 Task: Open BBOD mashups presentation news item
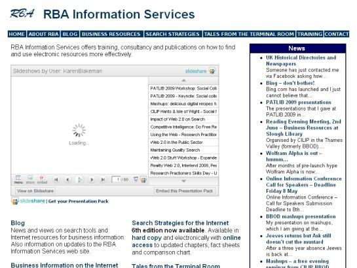tap(301, 216)
